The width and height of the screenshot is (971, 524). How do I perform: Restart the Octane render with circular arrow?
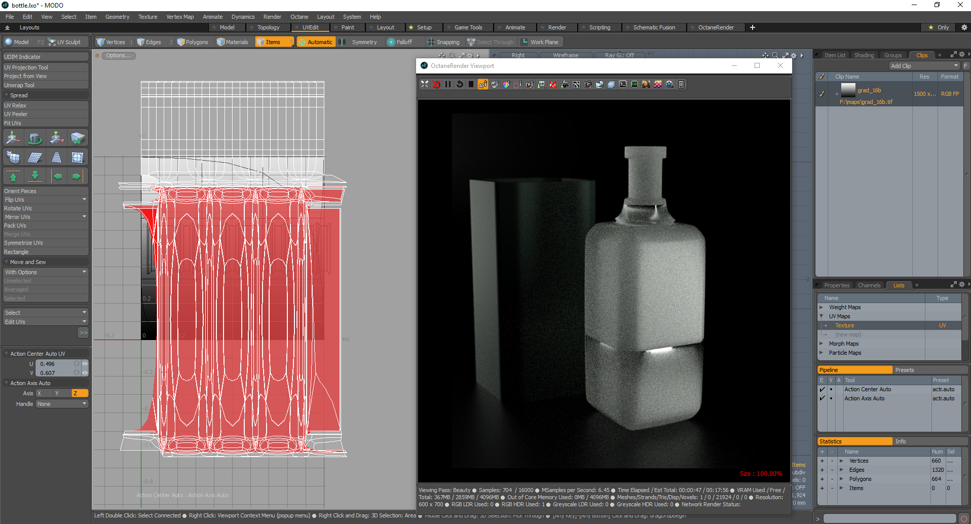[x=460, y=85]
